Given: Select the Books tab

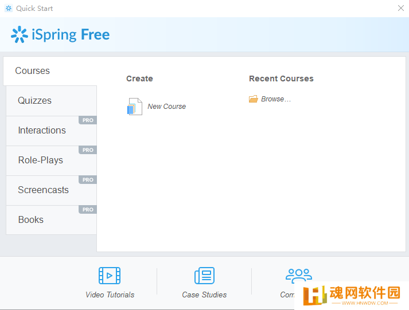Looking at the screenshot, I should coord(52,220).
